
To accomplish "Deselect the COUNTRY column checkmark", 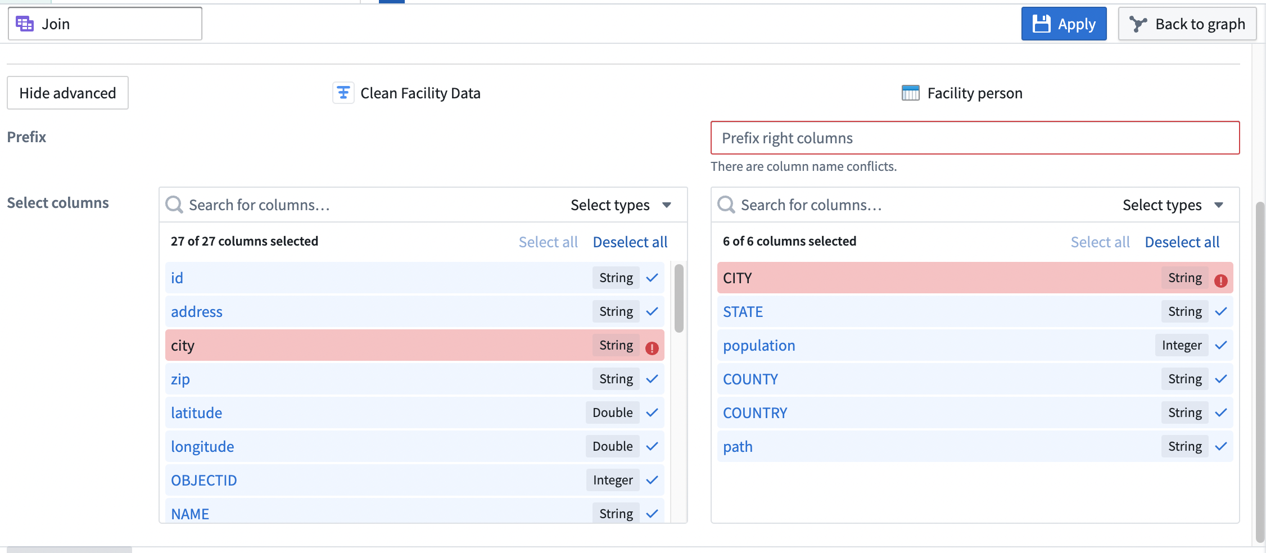I will (x=1221, y=413).
